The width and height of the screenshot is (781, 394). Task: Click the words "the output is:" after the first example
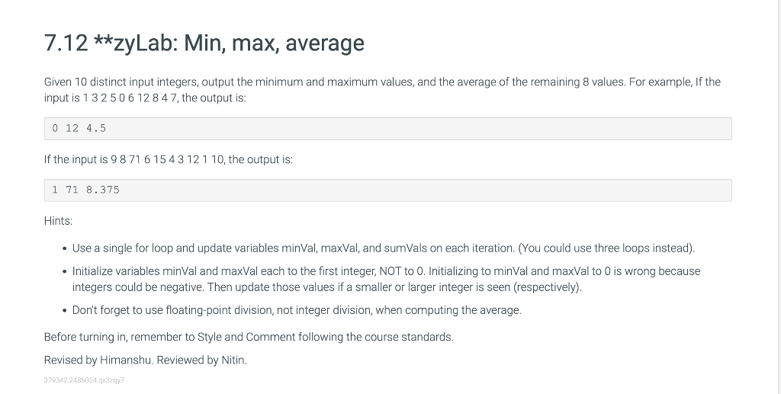(214, 98)
